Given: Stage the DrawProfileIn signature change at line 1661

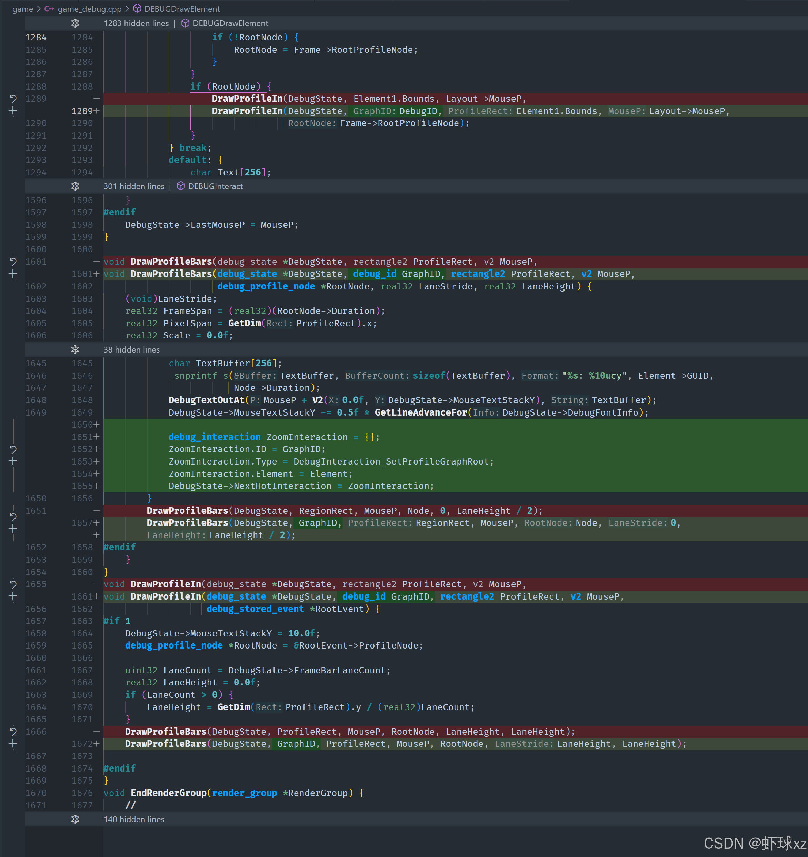Looking at the screenshot, I should (x=13, y=596).
